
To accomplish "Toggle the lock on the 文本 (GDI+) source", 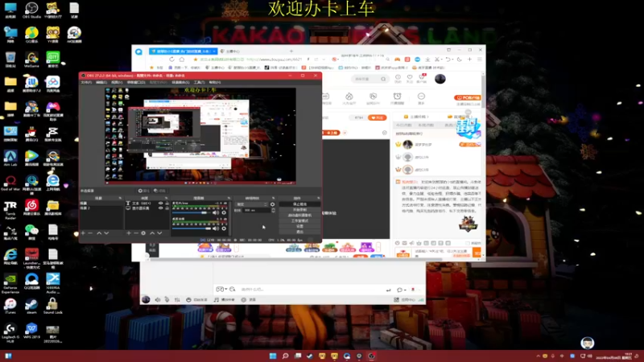I will pos(167,204).
